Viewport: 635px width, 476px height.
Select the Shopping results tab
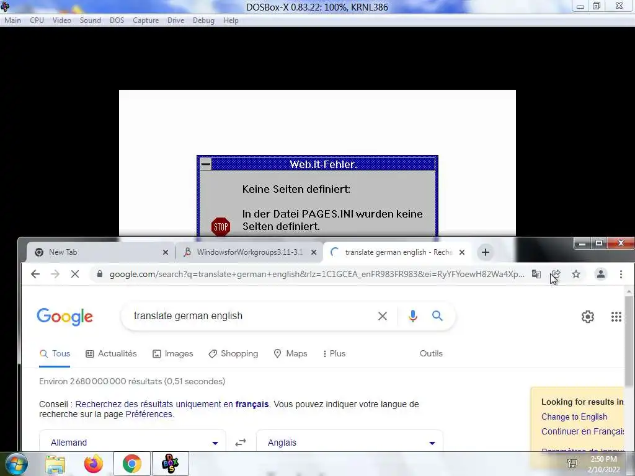pyautogui.click(x=233, y=353)
